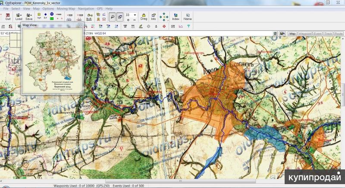Click the compass circle icon
Image resolution: width=345 pixels, height=188 pixels.
148,26
